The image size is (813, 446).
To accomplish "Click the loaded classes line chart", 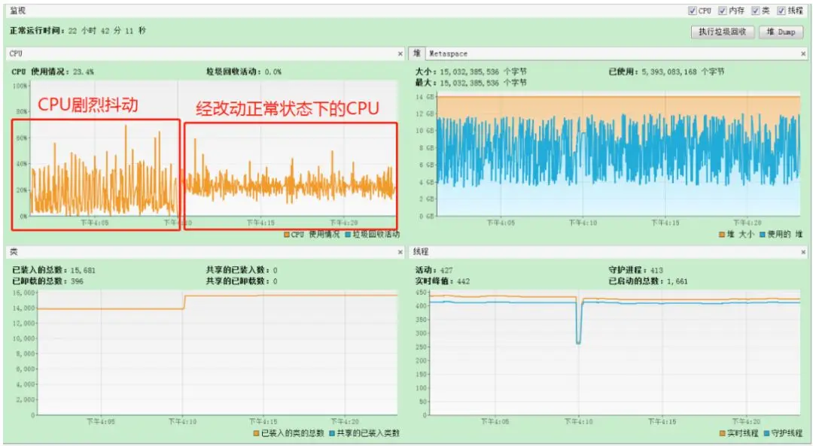I will click(218, 352).
